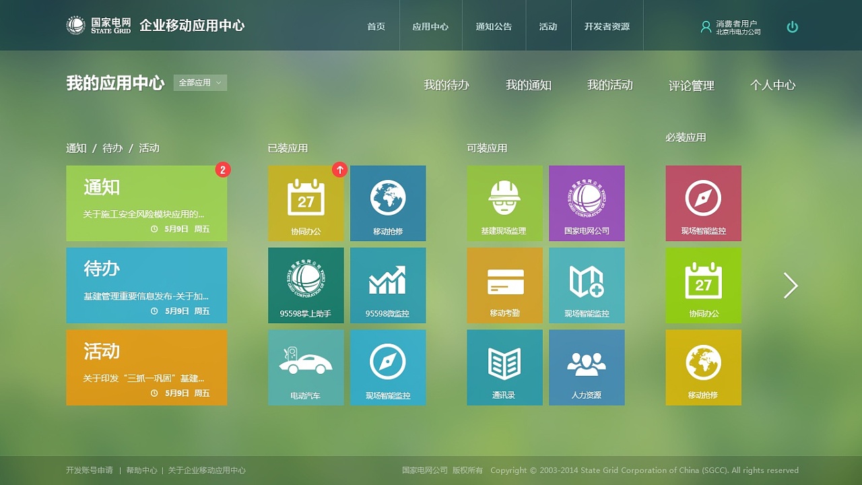The height and width of the screenshot is (485, 862).
Task: Open the 全部应用 filter dropdown
Action: 200,82
